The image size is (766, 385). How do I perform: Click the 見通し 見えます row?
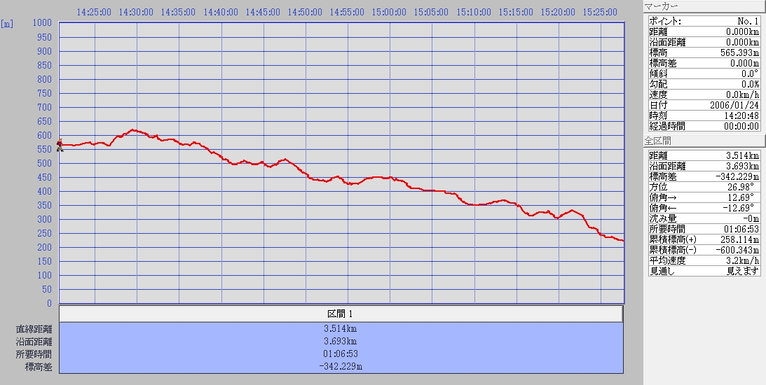704,271
